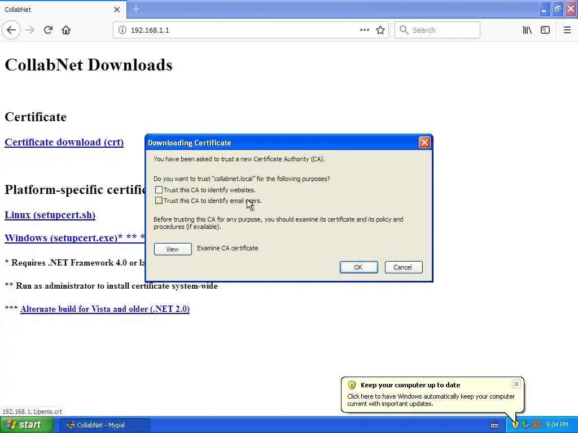Dismiss the Keep your computer up to date balloon
Viewport: 578px width, 433px height.
516,384
